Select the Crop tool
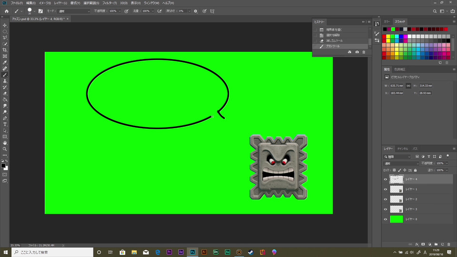This screenshot has width=457, height=257. [x=5, y=50]
